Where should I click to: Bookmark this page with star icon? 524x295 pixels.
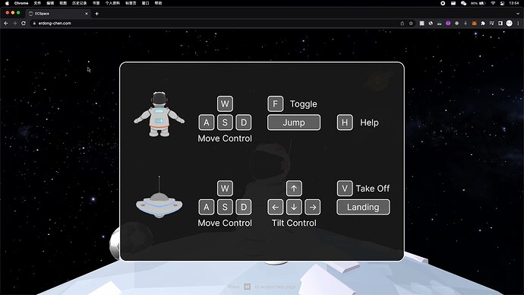411,23
